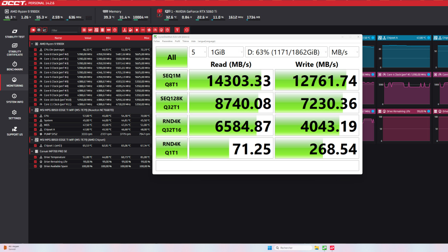Uncheck Drive Remaining Life sensor row

[x=35, y=162]
